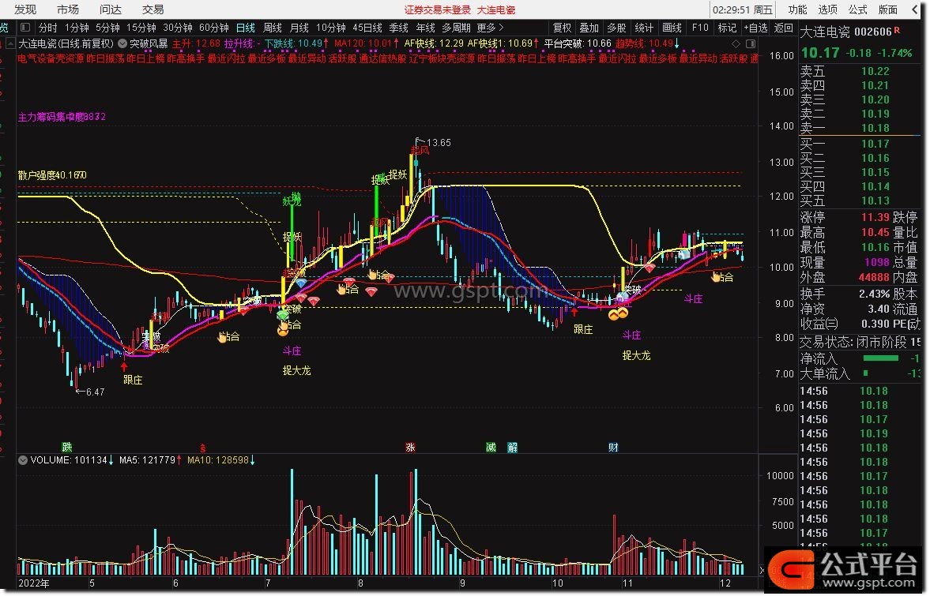
Task: Activate the 画线 drawing tools
Action: [x=672, y=28]
